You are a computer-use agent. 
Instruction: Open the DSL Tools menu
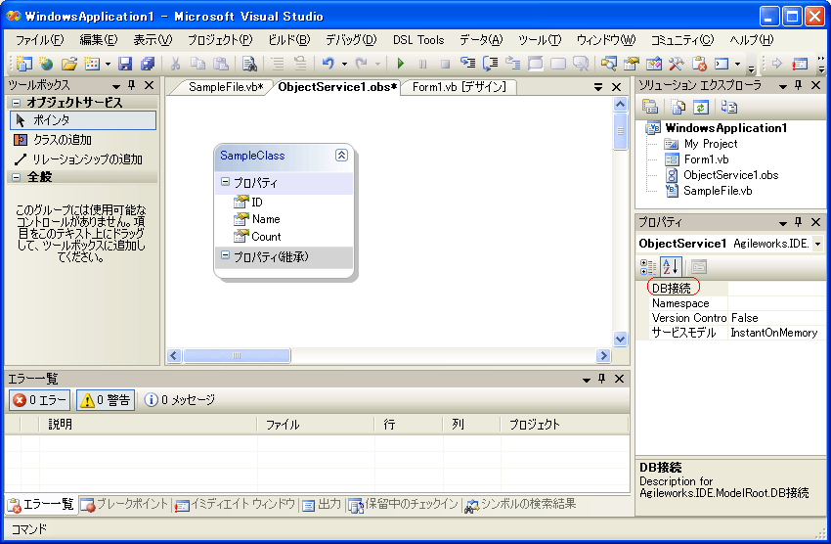pos(418,40)
